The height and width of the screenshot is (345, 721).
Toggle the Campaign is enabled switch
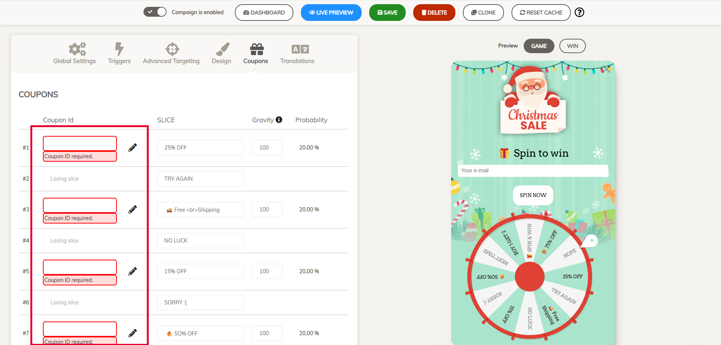tap(155, 12)
